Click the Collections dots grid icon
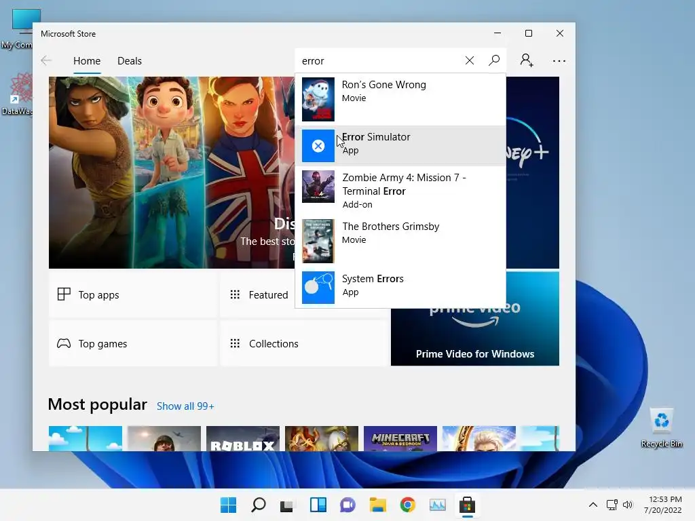The height and width of the screenshot is (521, 695). (x=235, y=343)
